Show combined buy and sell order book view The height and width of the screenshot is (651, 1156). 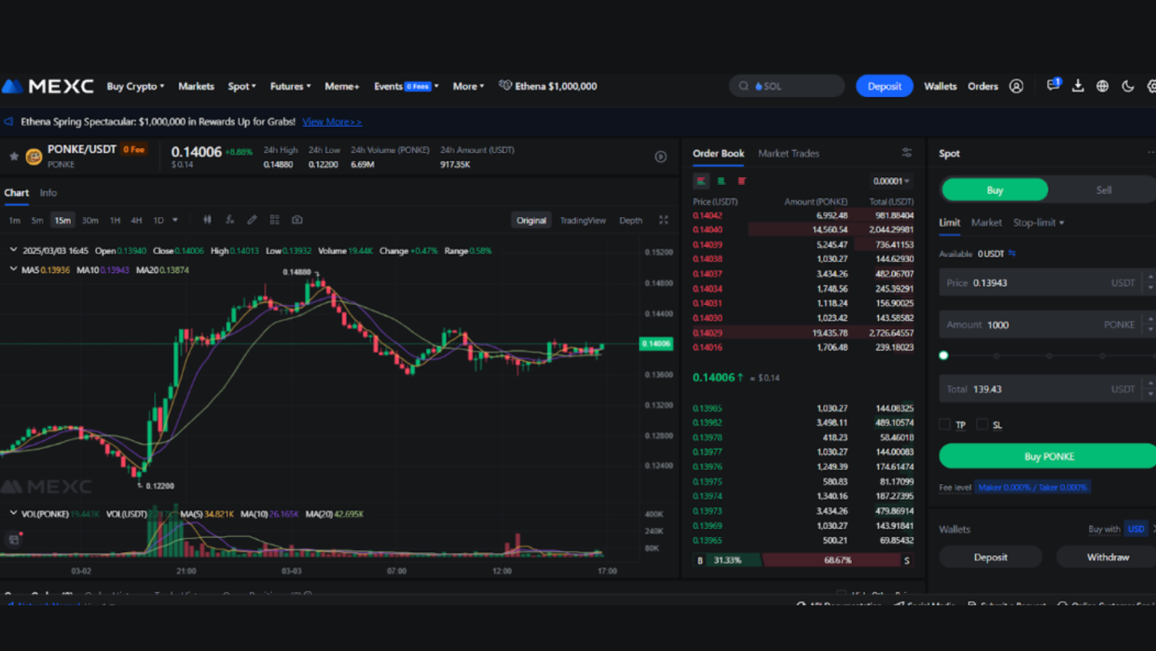[x=701, y=181]
